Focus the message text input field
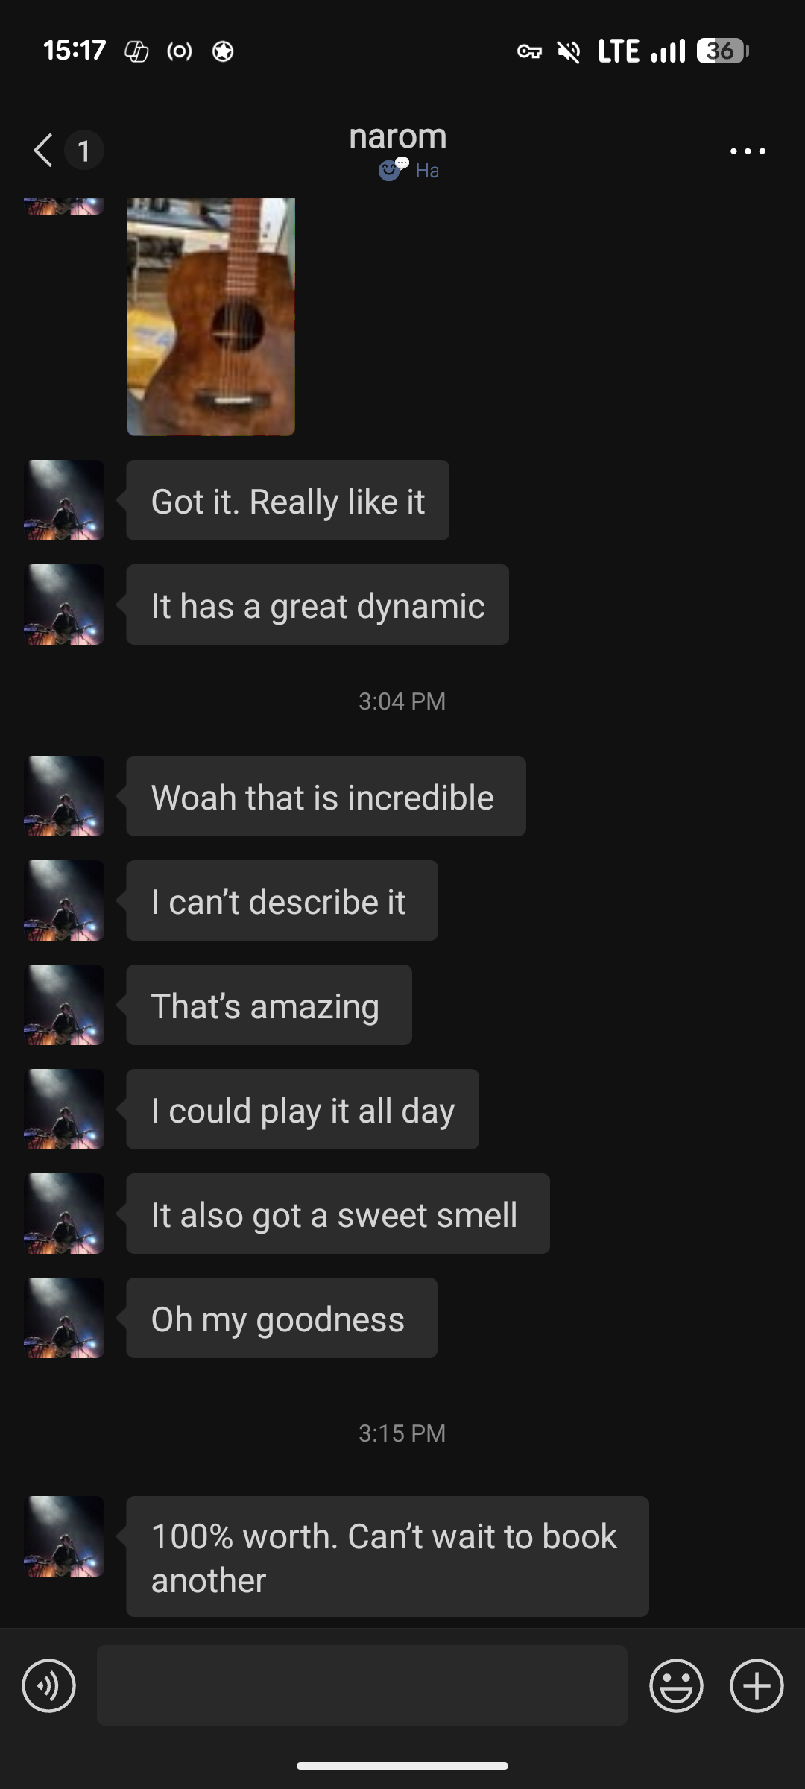This screenshot has width=805, height=1789. coord(362,1685)
